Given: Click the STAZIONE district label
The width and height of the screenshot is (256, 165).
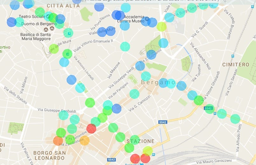Looking at the screenshot, I should pyautogui.click(x=141, y=141).
